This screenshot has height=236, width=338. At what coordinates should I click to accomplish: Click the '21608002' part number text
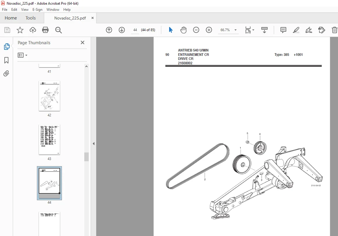coord(185,63)
